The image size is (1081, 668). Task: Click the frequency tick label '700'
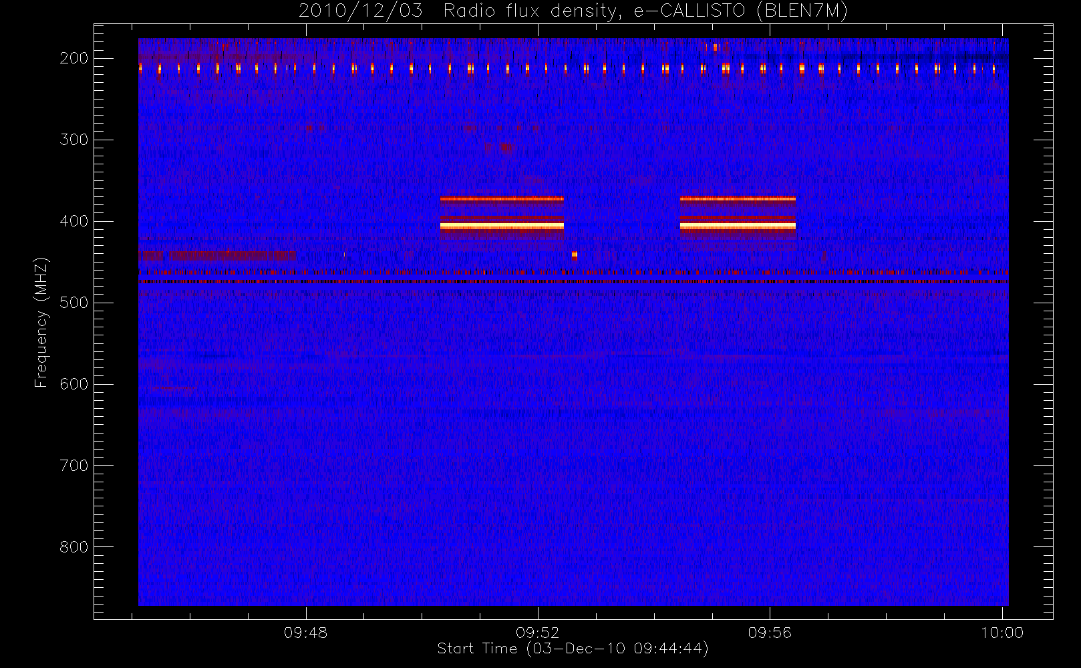pyautogui.click(x=73, y=466)
